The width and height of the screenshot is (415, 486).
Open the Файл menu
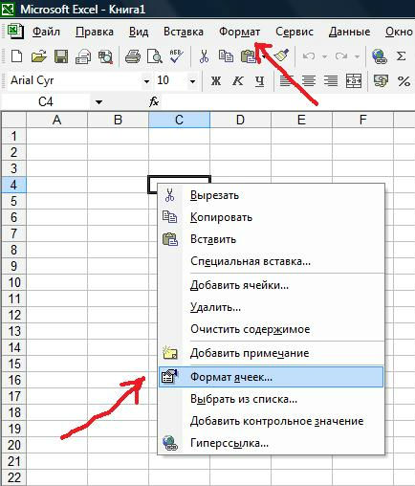tap(46, 32)
